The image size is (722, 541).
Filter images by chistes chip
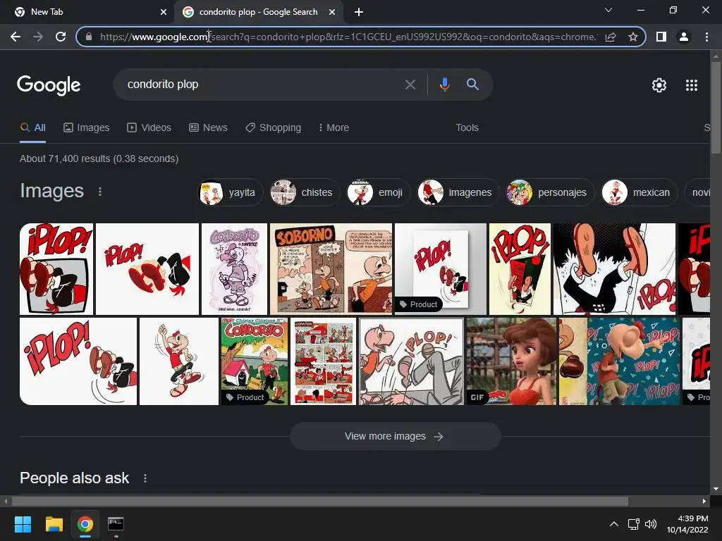(x=303, y=192)
